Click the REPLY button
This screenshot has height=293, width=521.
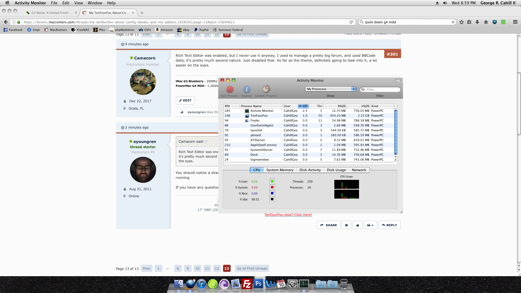[x=389, y=225]
